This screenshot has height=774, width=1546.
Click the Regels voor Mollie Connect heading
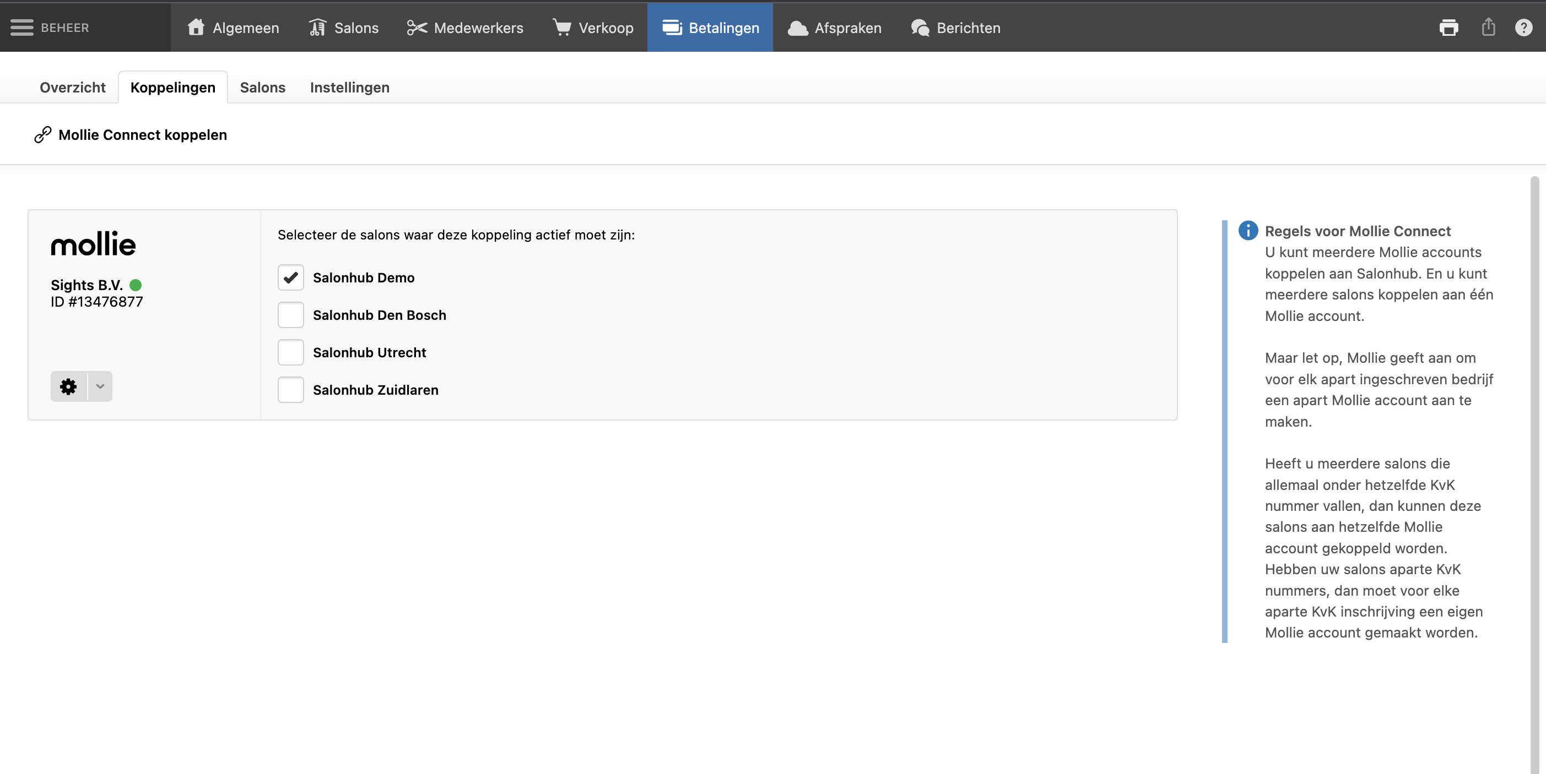(1358, 231)
